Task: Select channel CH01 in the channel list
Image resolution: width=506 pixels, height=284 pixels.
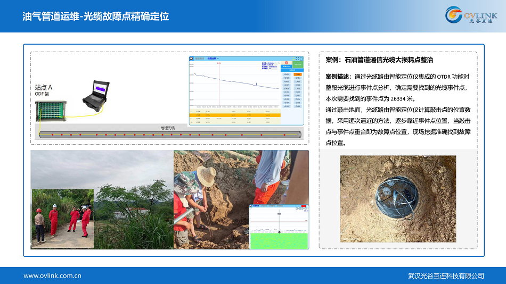Action: (287, 74)
